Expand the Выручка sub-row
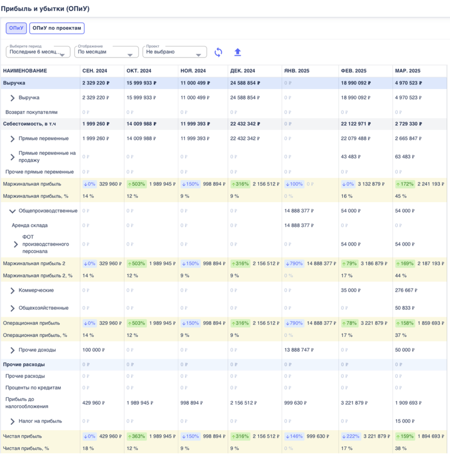This screenshot has height=455, width=450. pos(12,98)
